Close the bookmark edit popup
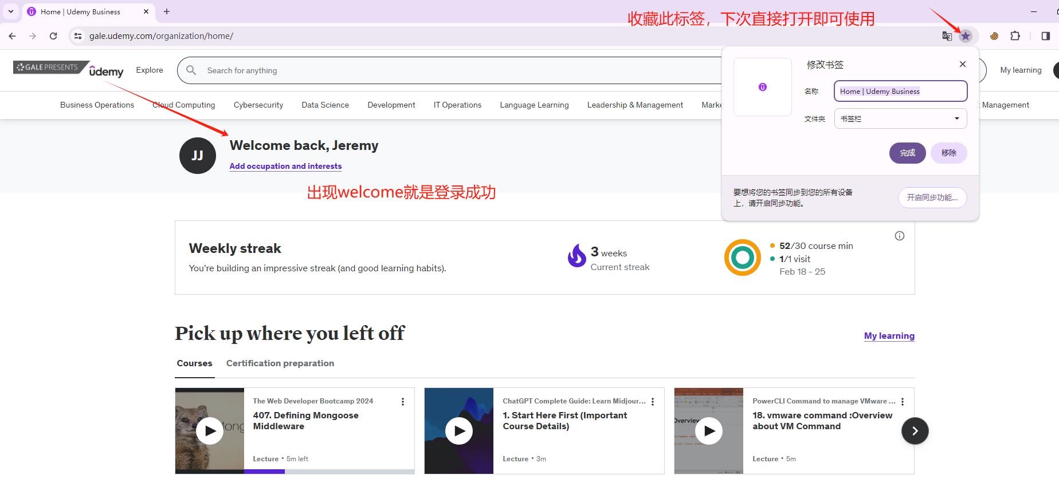 pos(963,64)
